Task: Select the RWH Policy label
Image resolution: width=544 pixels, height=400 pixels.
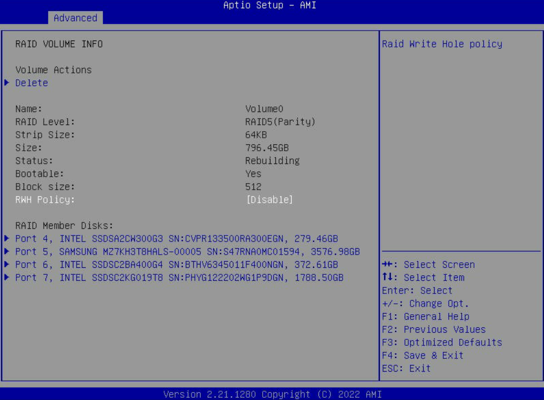Action: 45,200
